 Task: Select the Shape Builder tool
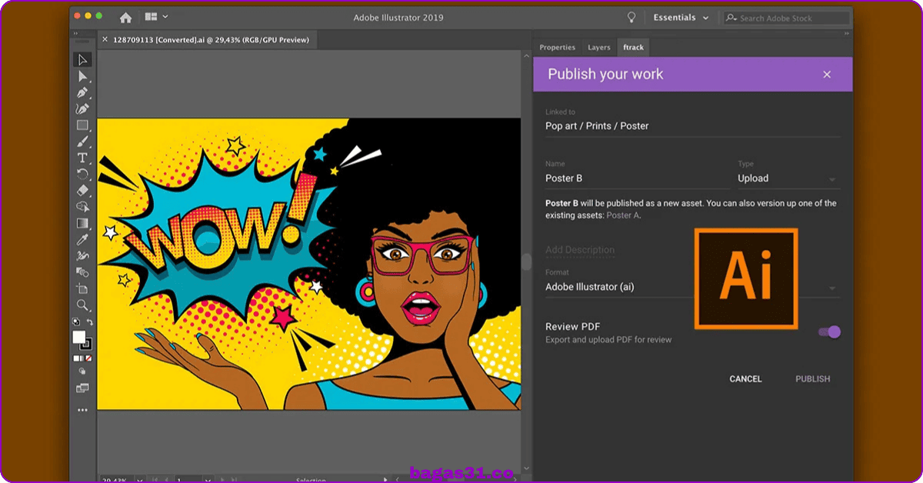(82, 207)
